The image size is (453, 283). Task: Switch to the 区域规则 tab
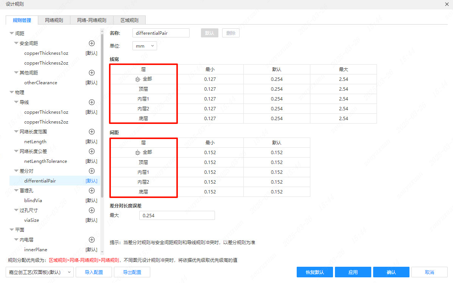tap(129, 20)
